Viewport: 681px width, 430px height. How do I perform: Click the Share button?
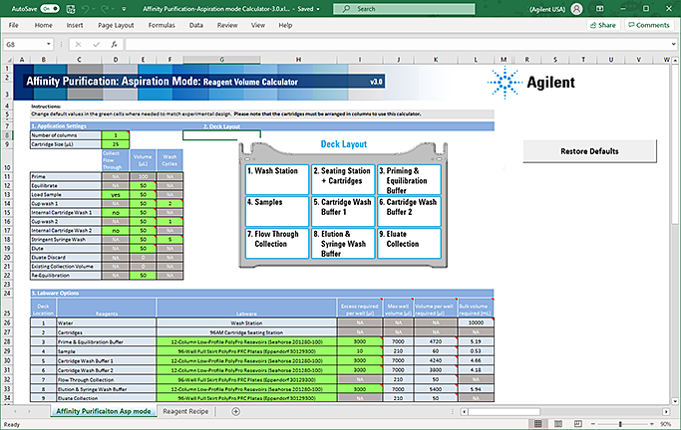point(603,25)
